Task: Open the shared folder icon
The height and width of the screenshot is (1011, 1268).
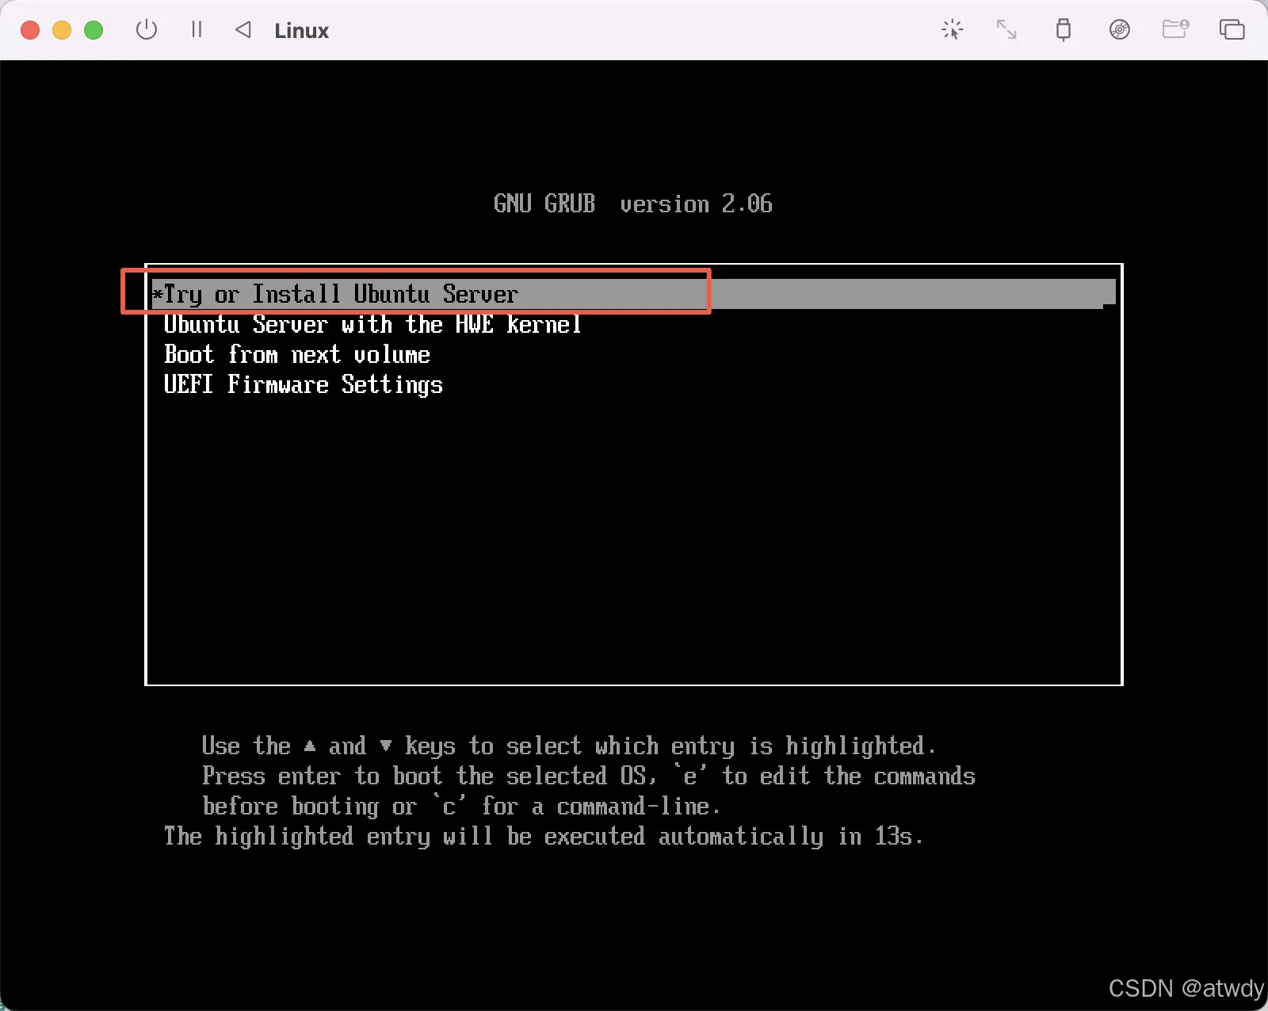Action: point(1175,29)
